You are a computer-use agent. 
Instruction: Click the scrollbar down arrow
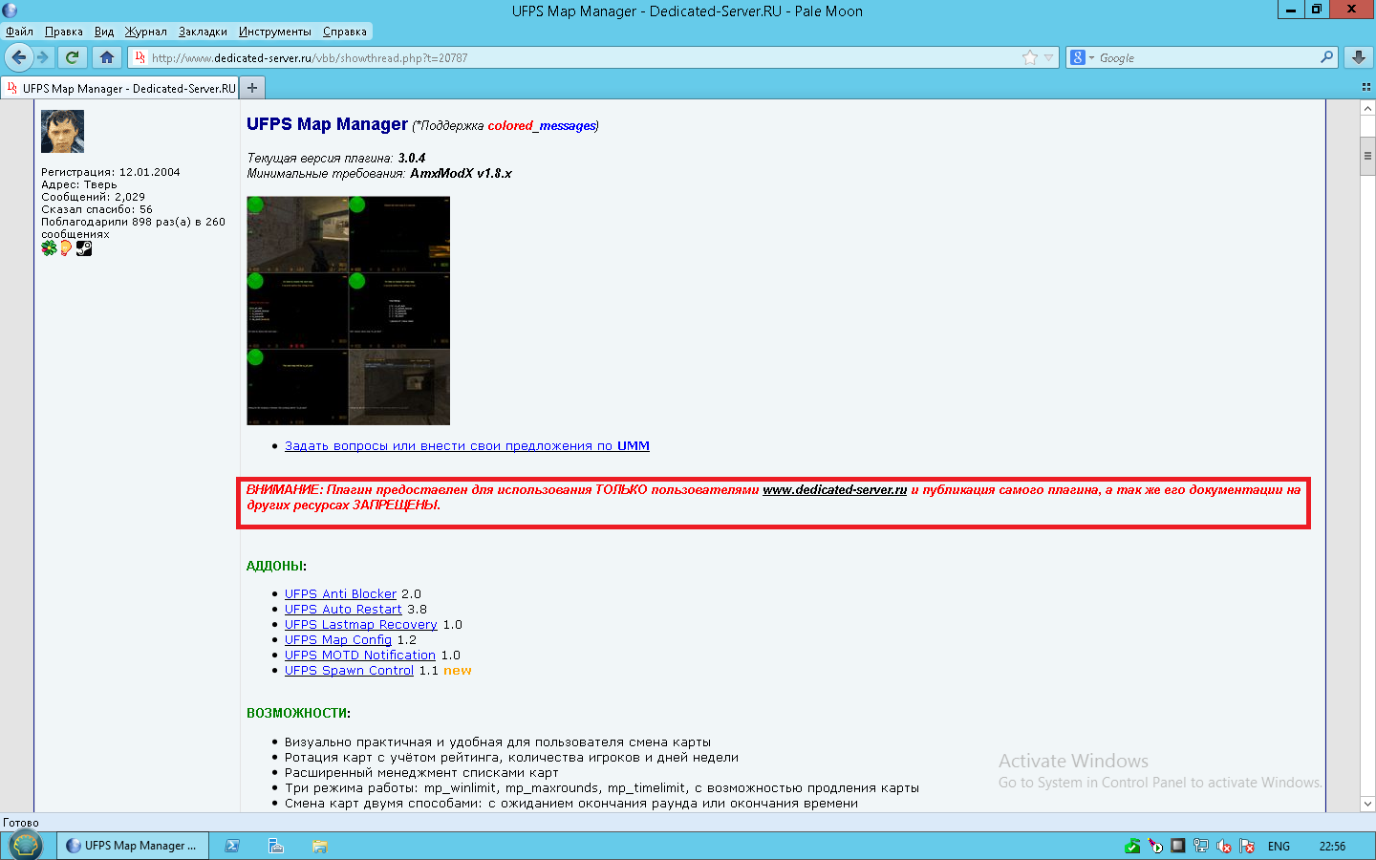pyautogui.click(x=1367, y=804)
